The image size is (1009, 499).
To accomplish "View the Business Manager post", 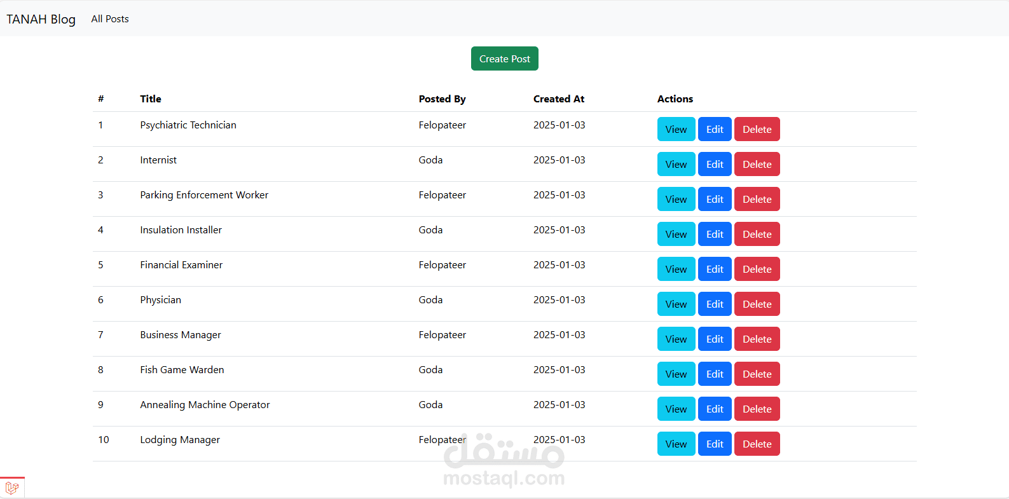I will 676,339.
